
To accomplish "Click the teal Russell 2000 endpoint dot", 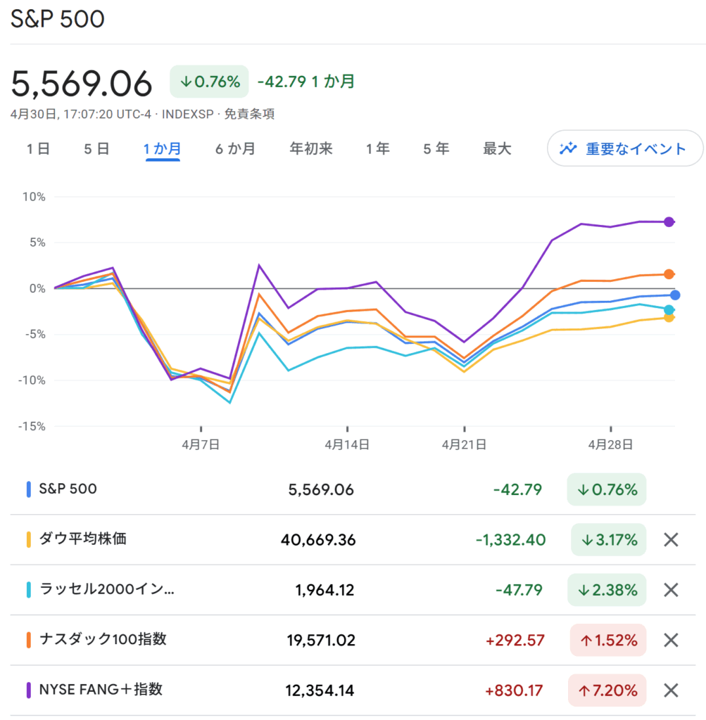I will tap(669, 309).
